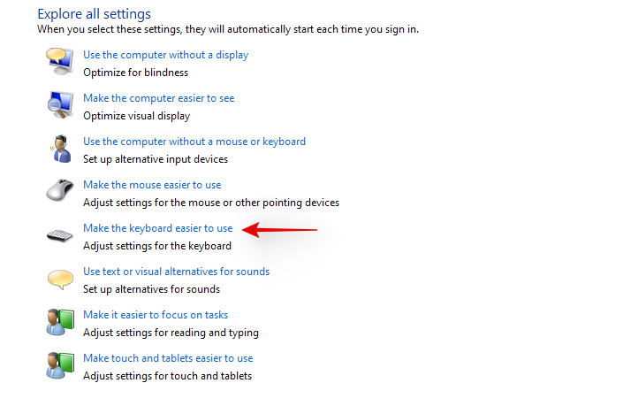
Task: Open 'Make the computer easier to see'
Action: (x=158, y=98)
